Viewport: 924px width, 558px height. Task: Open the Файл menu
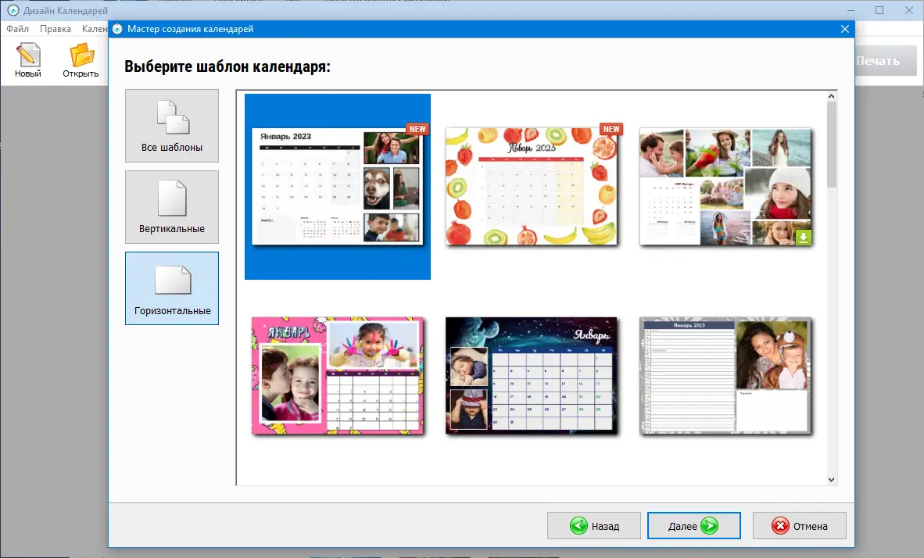18,29
